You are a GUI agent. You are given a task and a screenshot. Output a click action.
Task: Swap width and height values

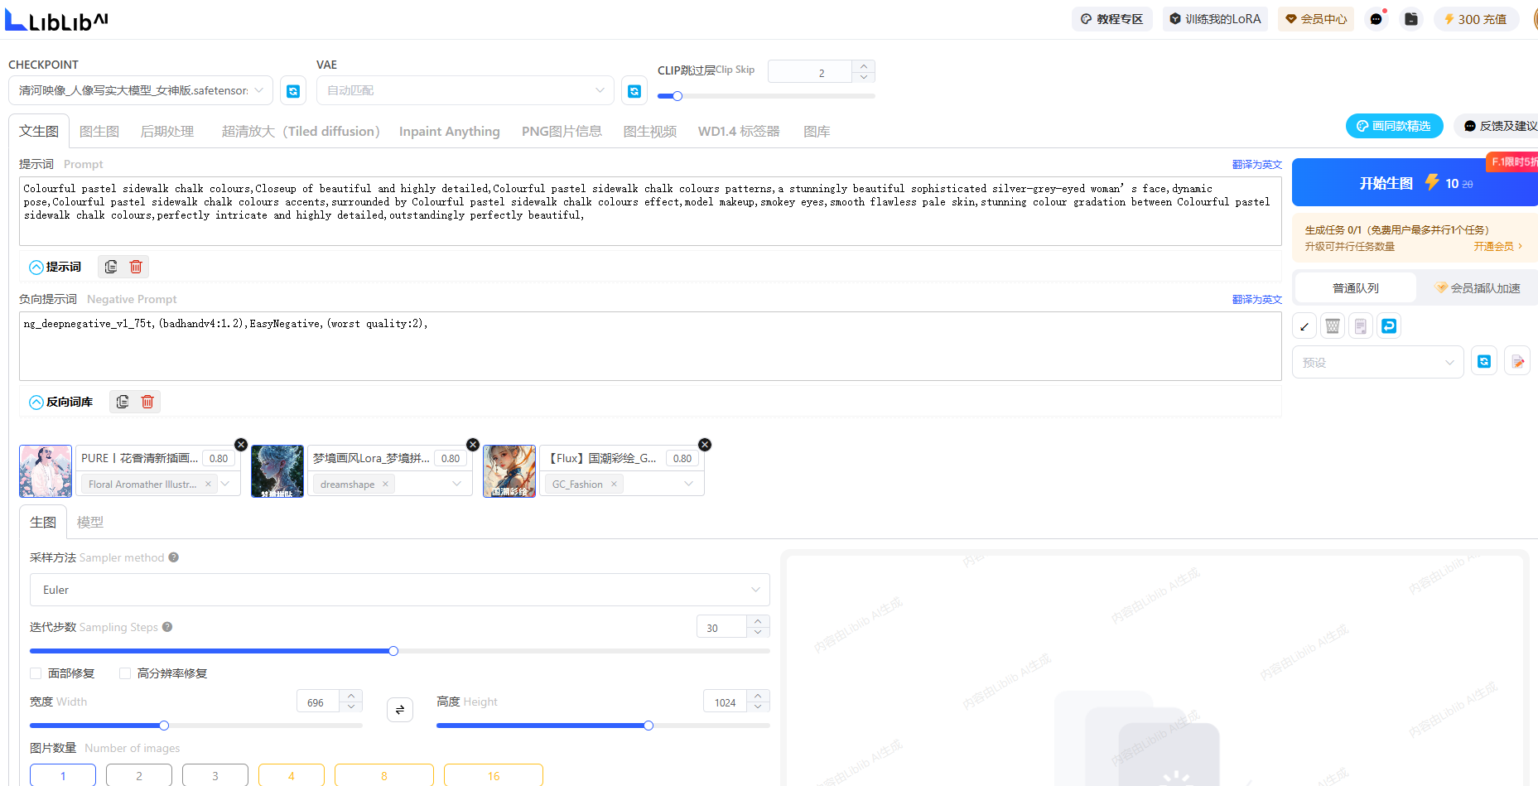click(x=400, y=710)
